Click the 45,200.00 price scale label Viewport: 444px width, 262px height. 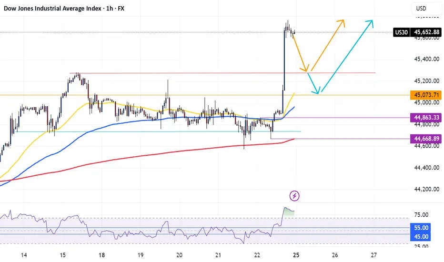(x=427, y=81)
